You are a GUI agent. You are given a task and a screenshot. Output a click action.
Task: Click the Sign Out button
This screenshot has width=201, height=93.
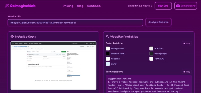pos(163,6)
